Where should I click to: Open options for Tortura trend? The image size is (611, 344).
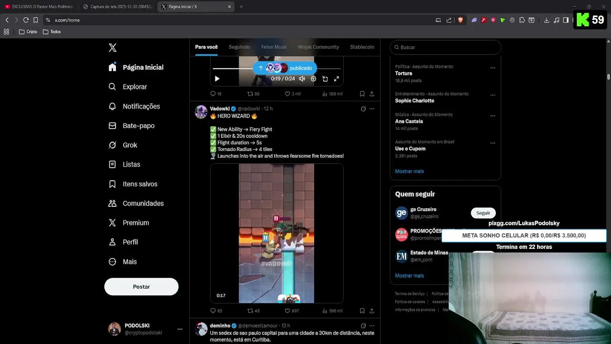[x=493, y=68]
